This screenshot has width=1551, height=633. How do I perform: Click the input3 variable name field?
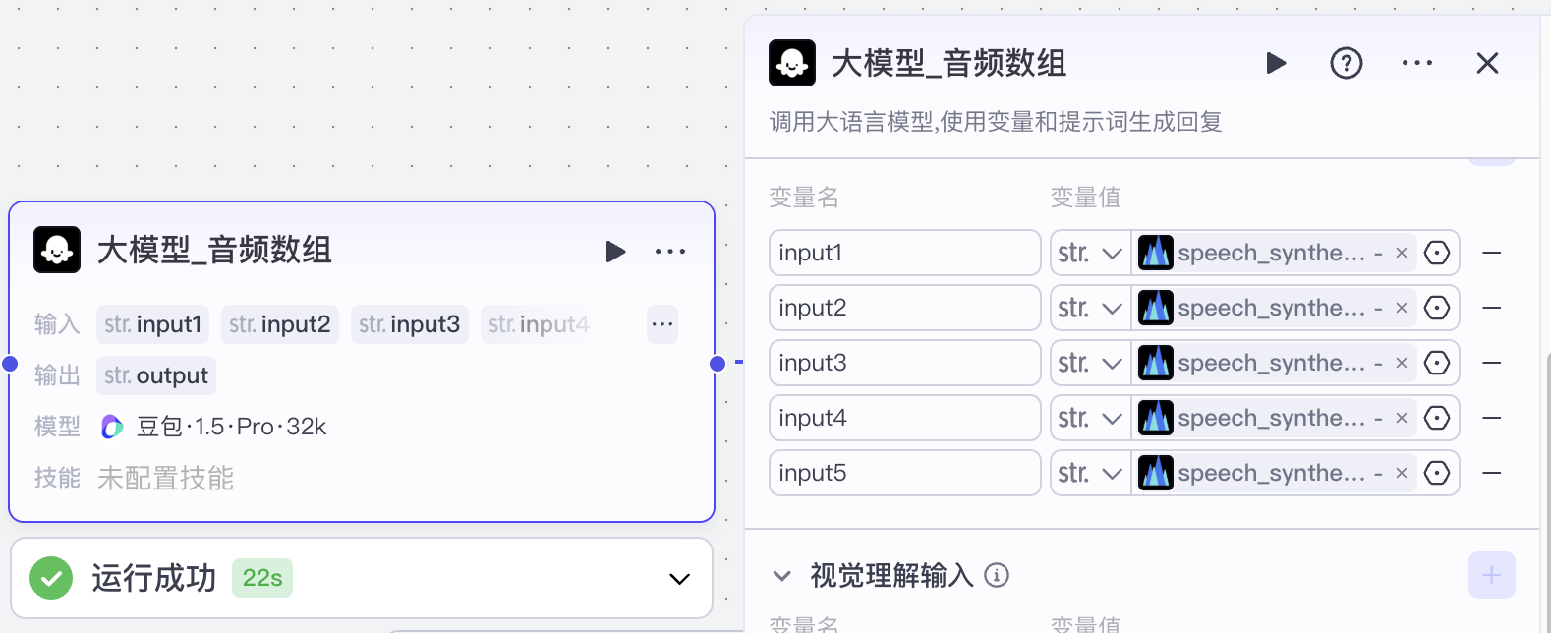pyautogui.click(x=904, y=363)
